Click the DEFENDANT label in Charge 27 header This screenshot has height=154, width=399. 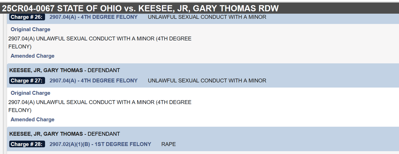[x=104, y=70]
